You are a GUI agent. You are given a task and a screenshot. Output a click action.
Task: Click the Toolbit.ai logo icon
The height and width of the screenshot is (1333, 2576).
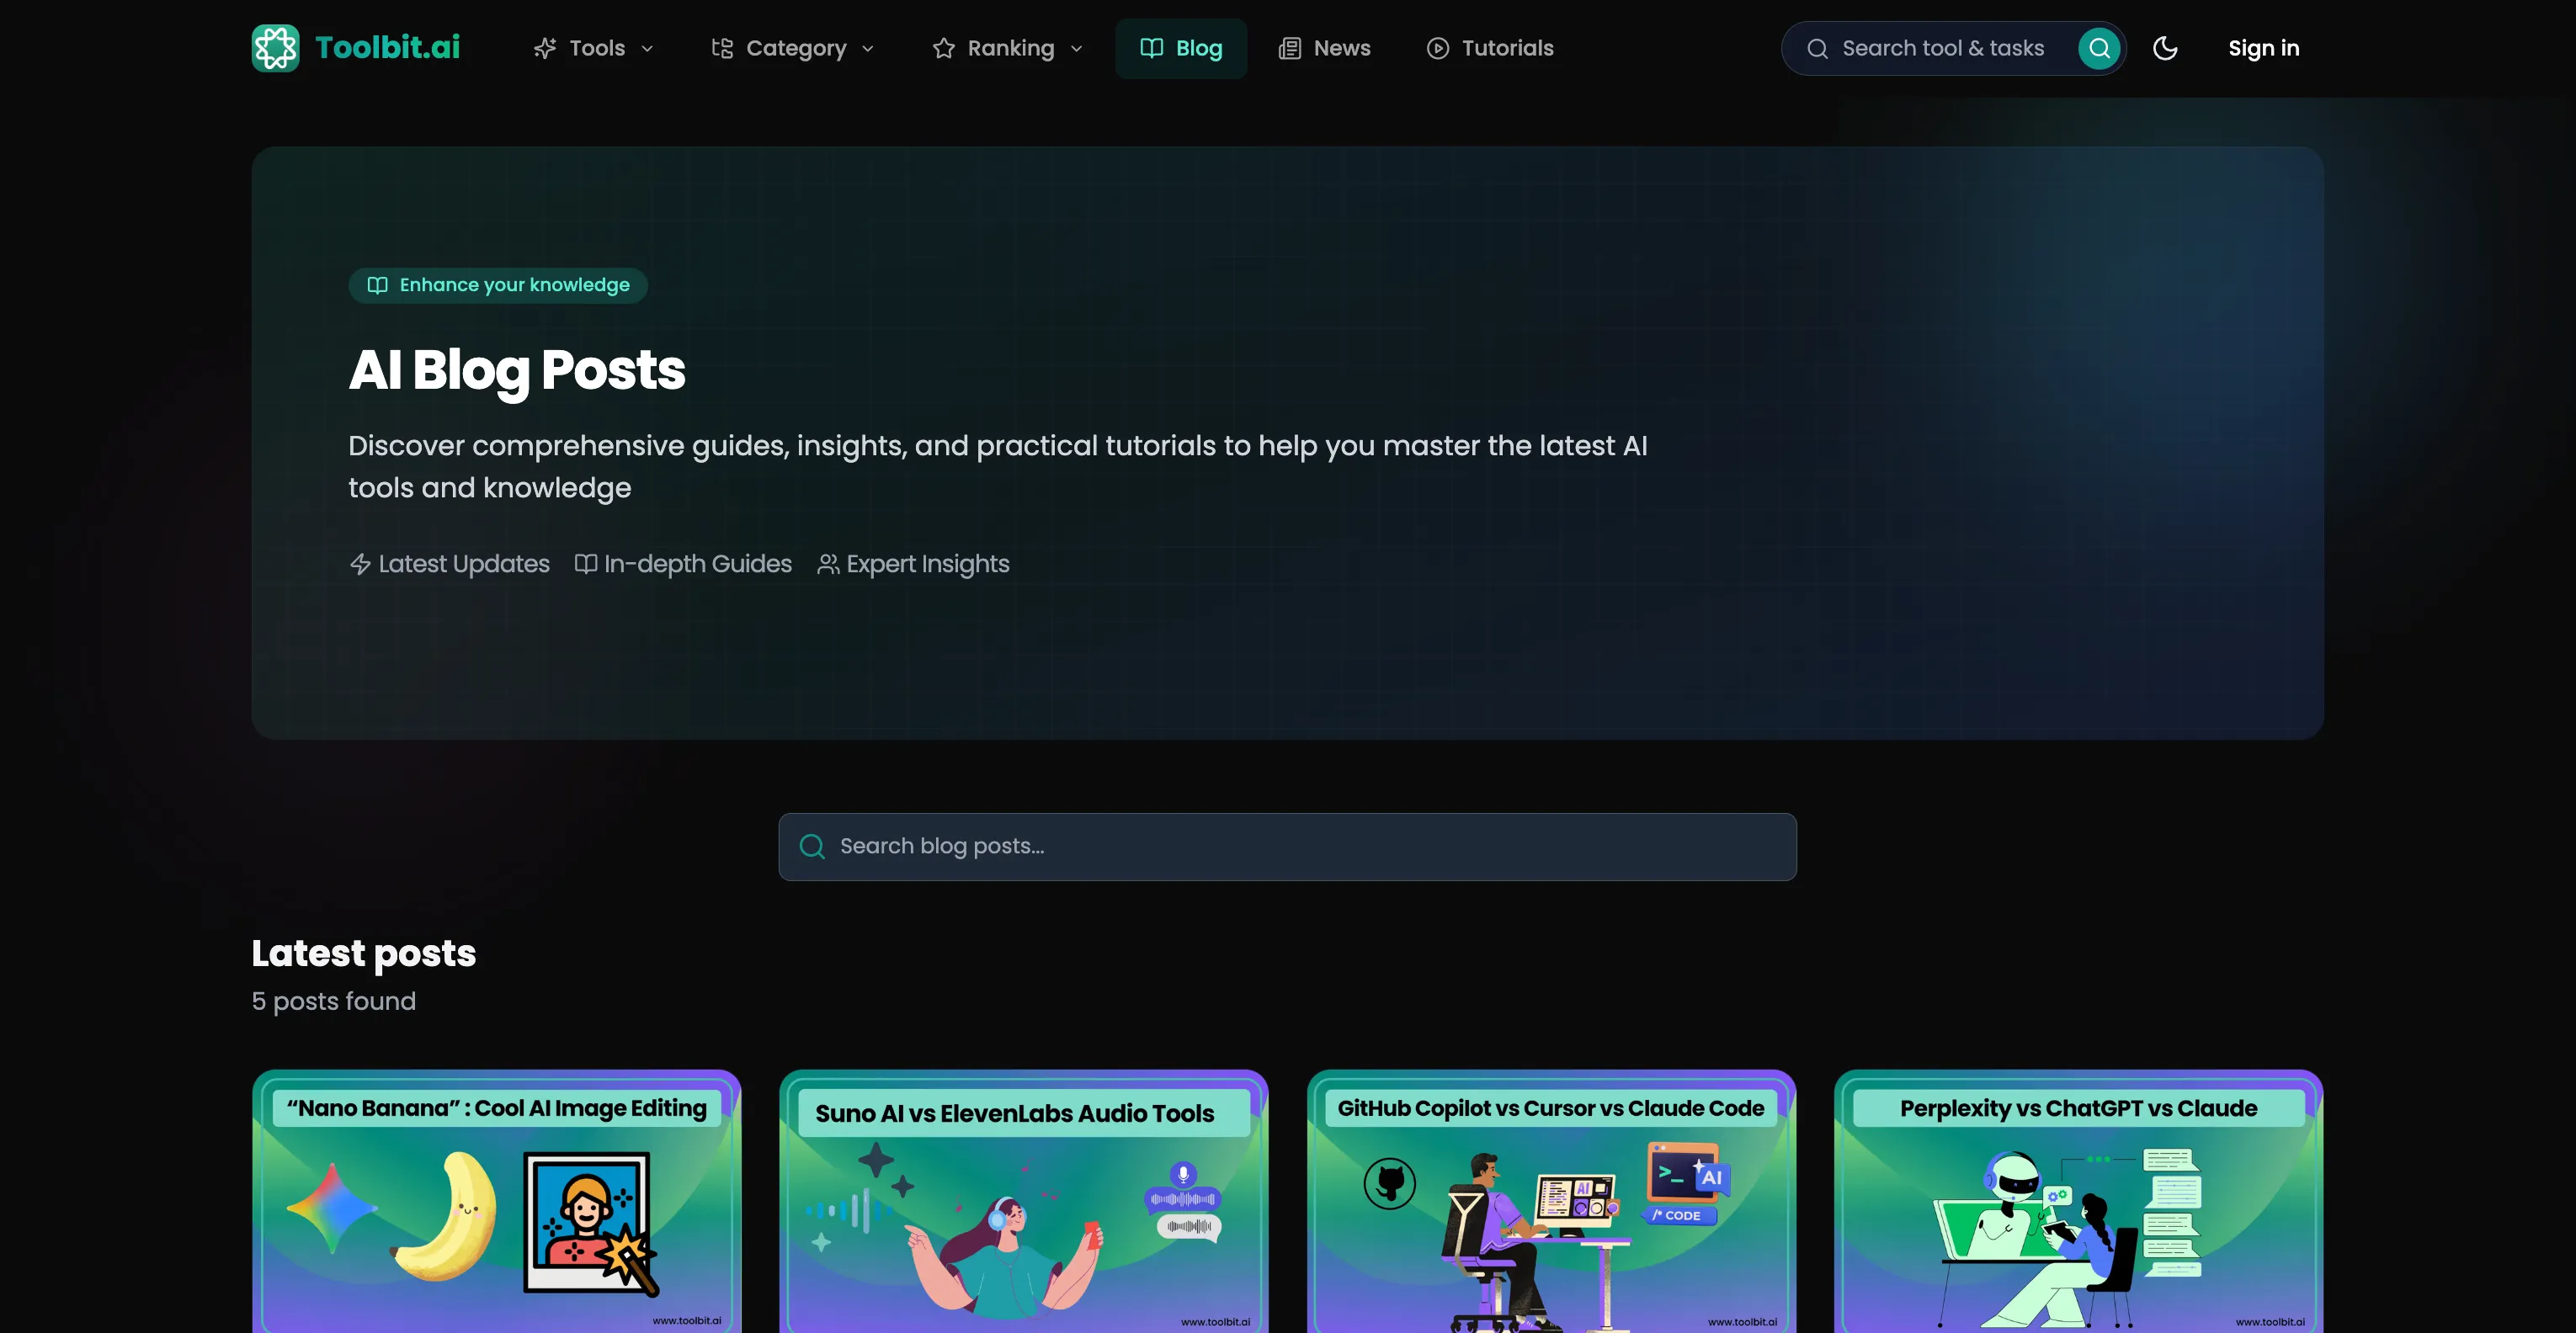click(275, 48)
